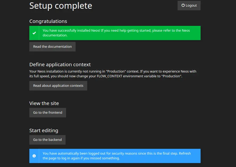Click the Start editing heading
236x167 pixels.
pyautogui.click(x=44, y=131)
